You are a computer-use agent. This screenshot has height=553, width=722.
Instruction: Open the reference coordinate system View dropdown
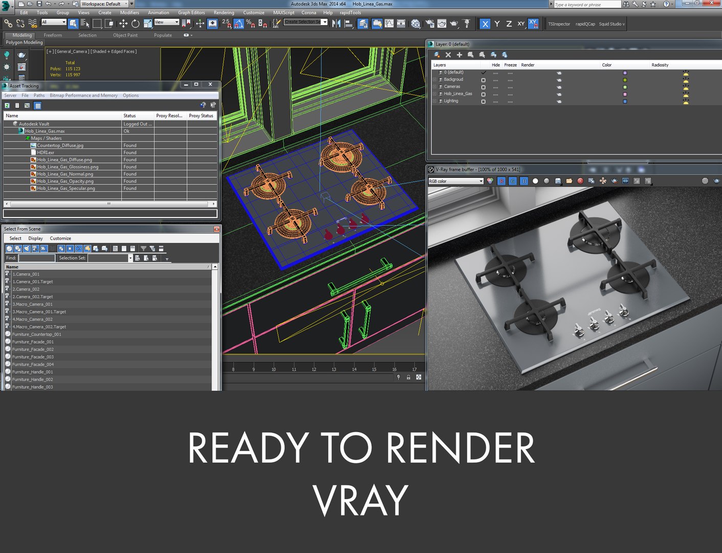pyautogui.click(x=167, y=22)
